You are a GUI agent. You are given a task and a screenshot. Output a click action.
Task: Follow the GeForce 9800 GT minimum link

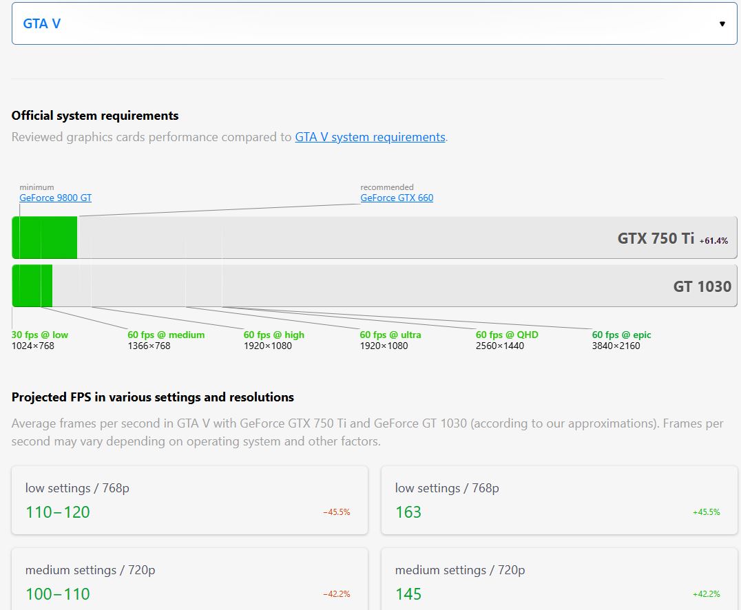pyautogui.click(x=55, y=198)
